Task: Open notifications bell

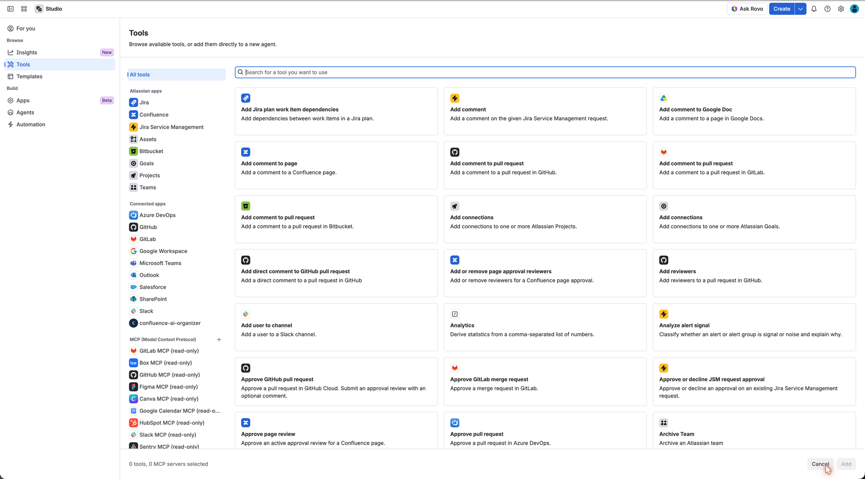Action: (814, 9)
